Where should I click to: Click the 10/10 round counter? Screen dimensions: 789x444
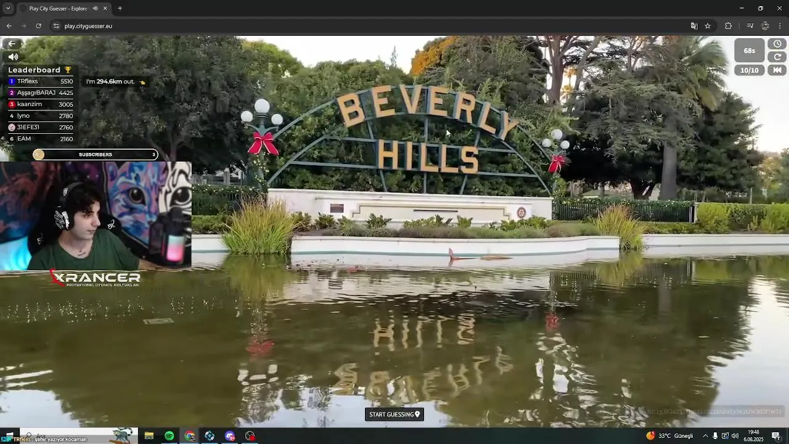point(750,70)
